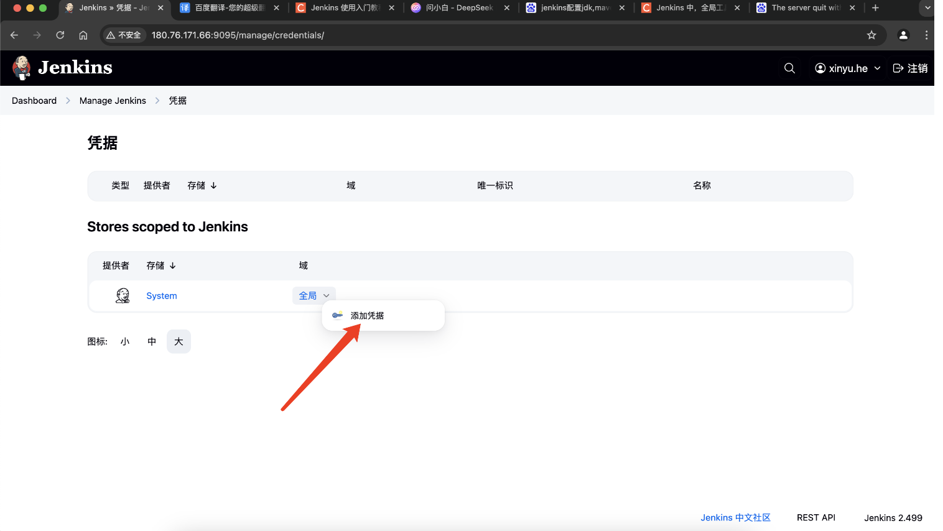The height and width of the screenshot is (531, 943).
Task: Open the 全局 domain link
Action: pos(308,296)
